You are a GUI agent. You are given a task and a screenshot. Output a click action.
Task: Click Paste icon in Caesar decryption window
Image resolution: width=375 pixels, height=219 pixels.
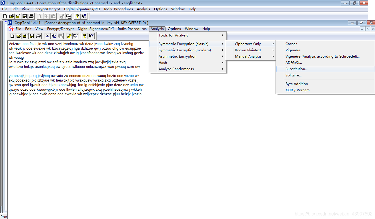[x=60, y=36]
